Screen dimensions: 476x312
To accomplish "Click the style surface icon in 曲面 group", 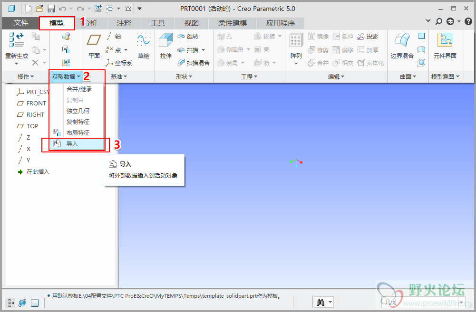I will [421, 49].
